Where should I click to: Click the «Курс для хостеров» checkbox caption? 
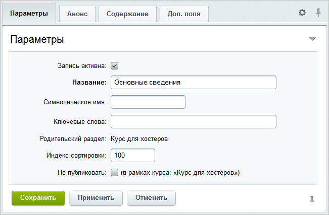(180, 173)
